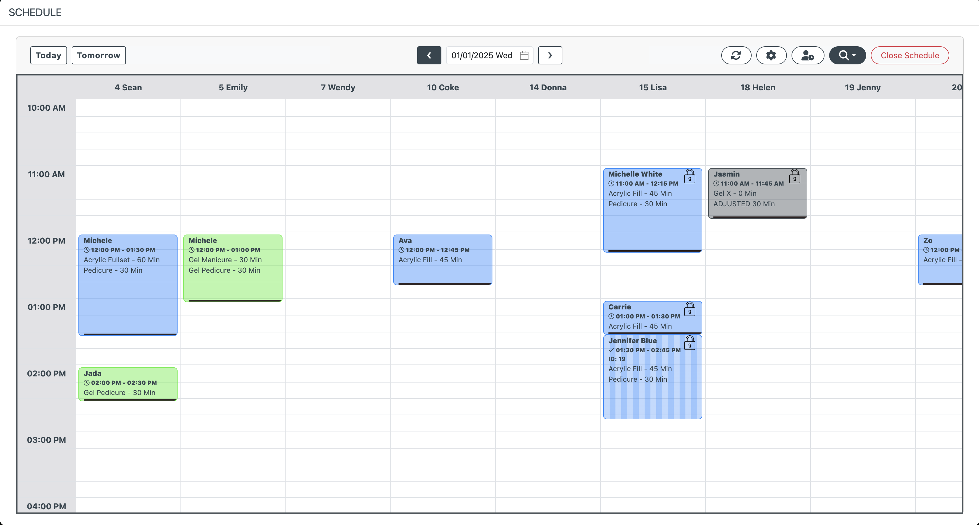Click lock icon on Jennifer Blue appointment

[x=689, y=343]
